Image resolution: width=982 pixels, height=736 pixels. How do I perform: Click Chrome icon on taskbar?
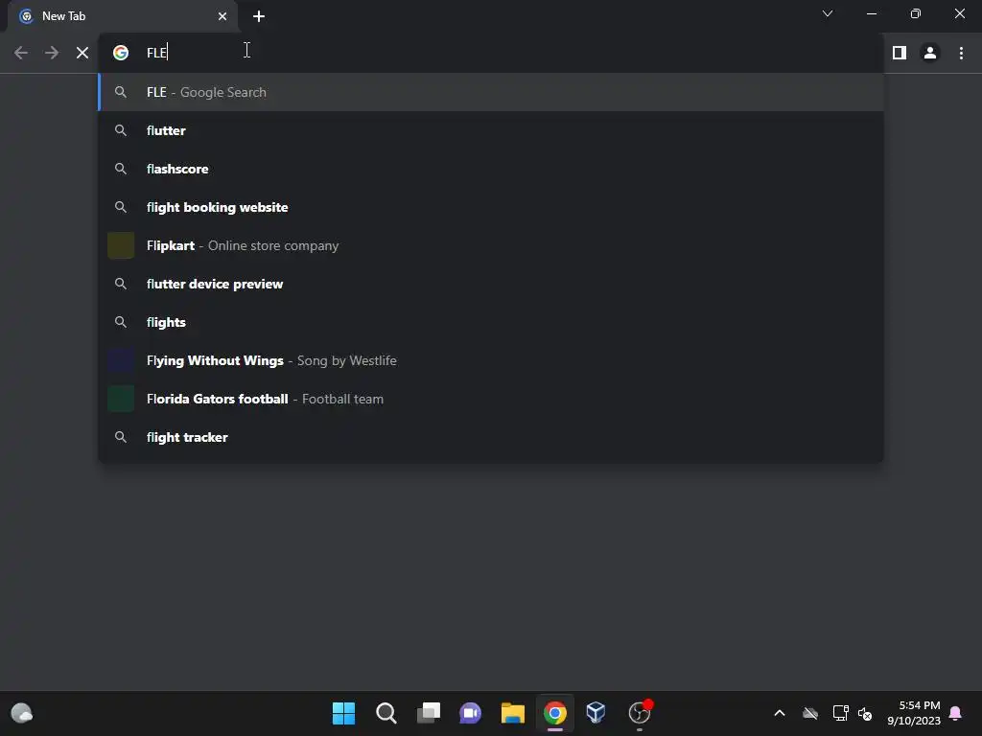(x=555, y=713)
